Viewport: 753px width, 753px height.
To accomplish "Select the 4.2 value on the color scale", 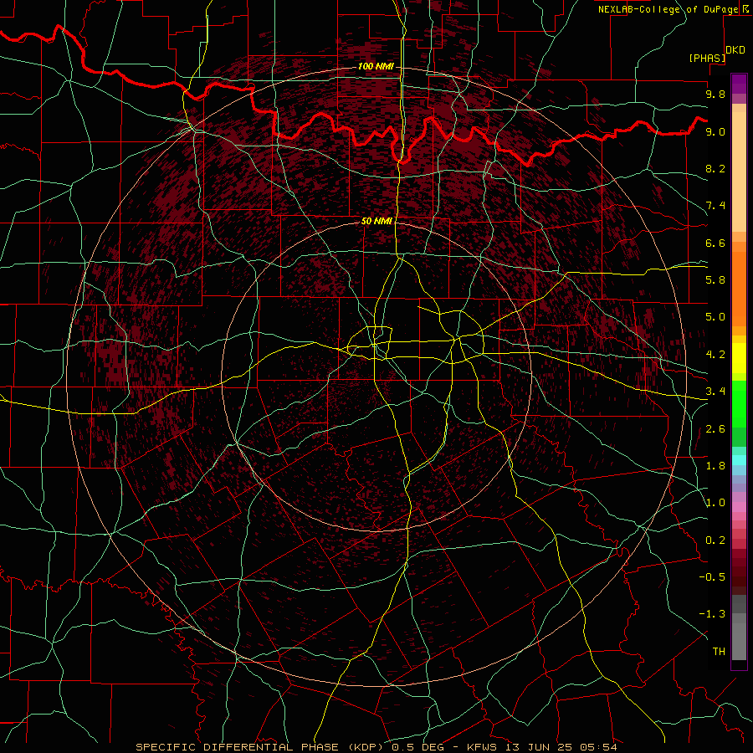I will 715,354.
